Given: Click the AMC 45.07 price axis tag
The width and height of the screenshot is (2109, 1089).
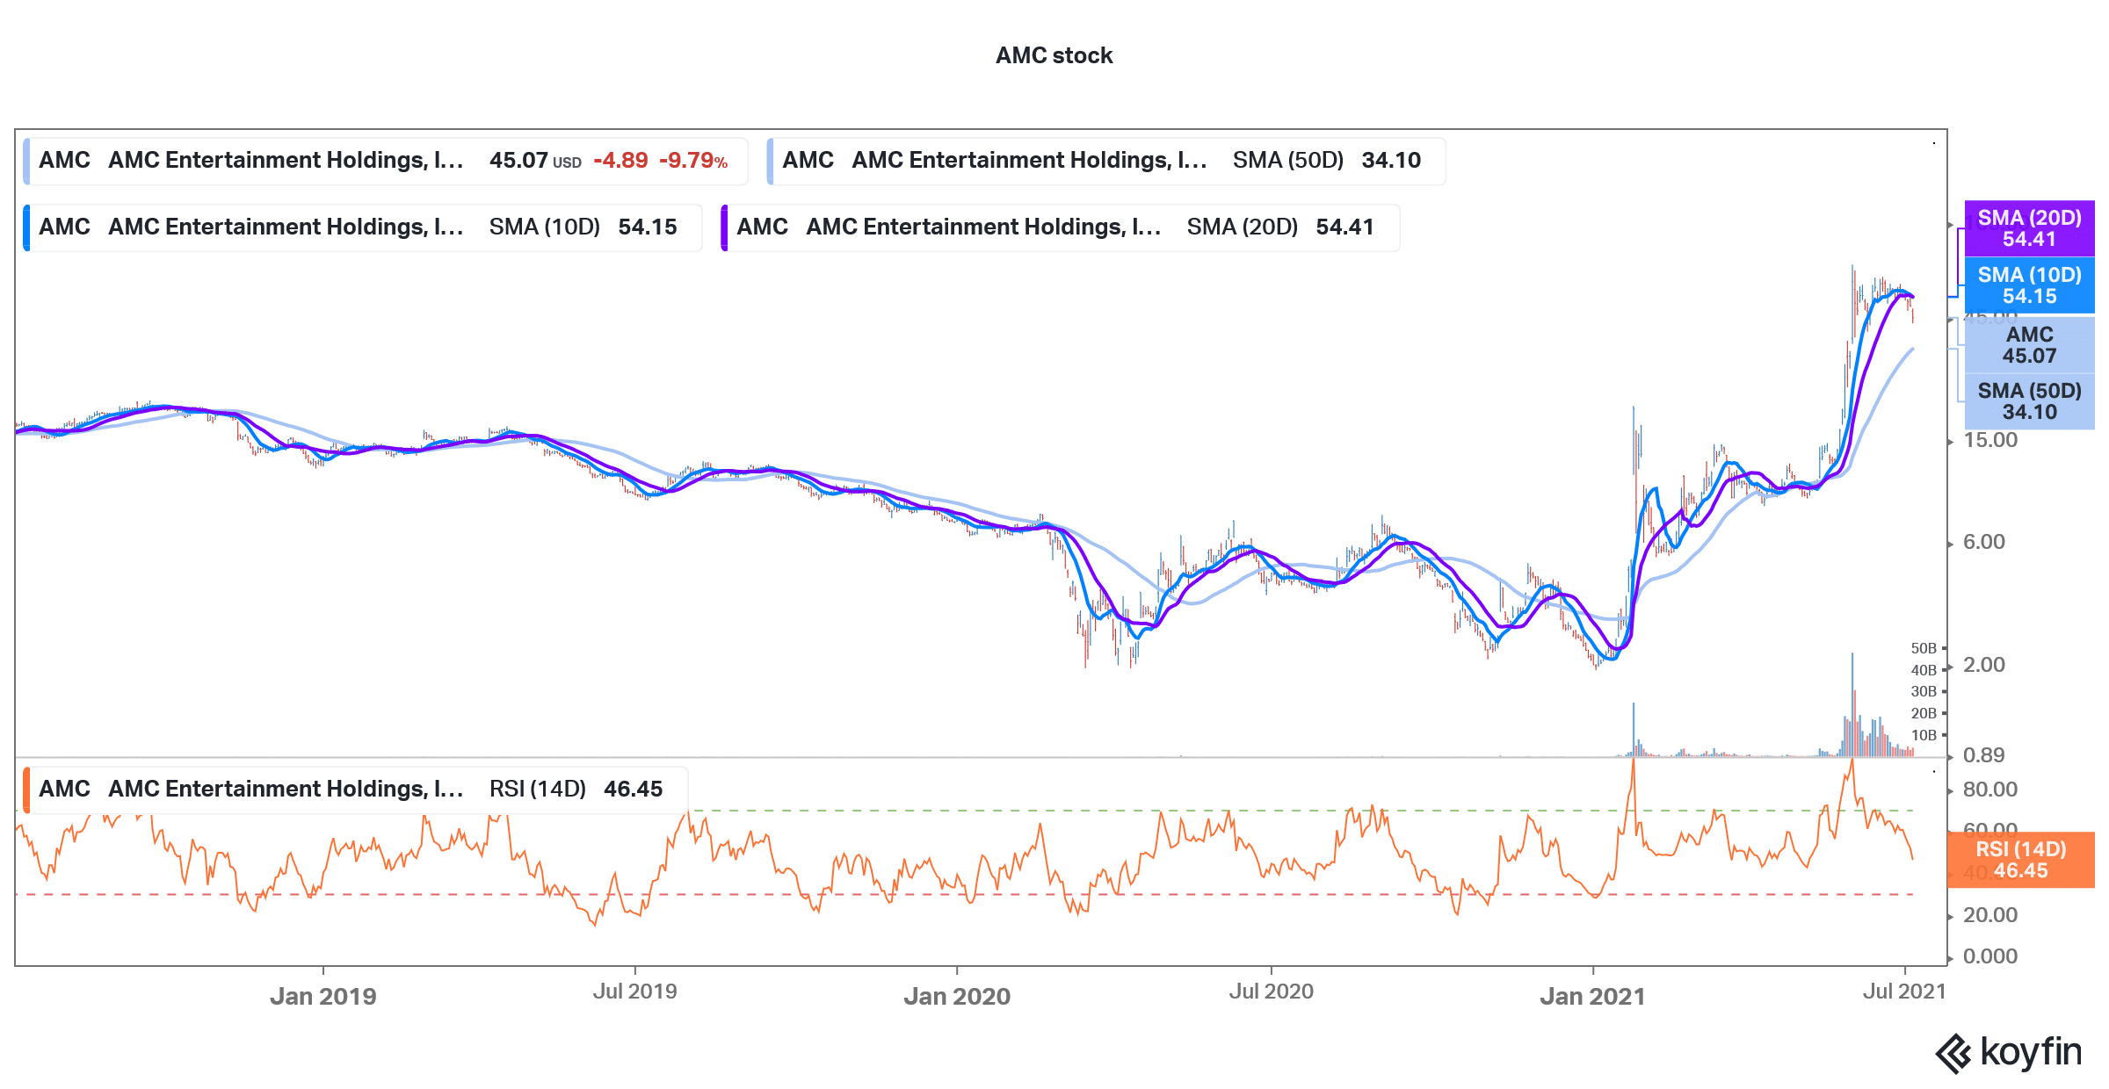Looking at the screenshot, I should pos(2029,345).
